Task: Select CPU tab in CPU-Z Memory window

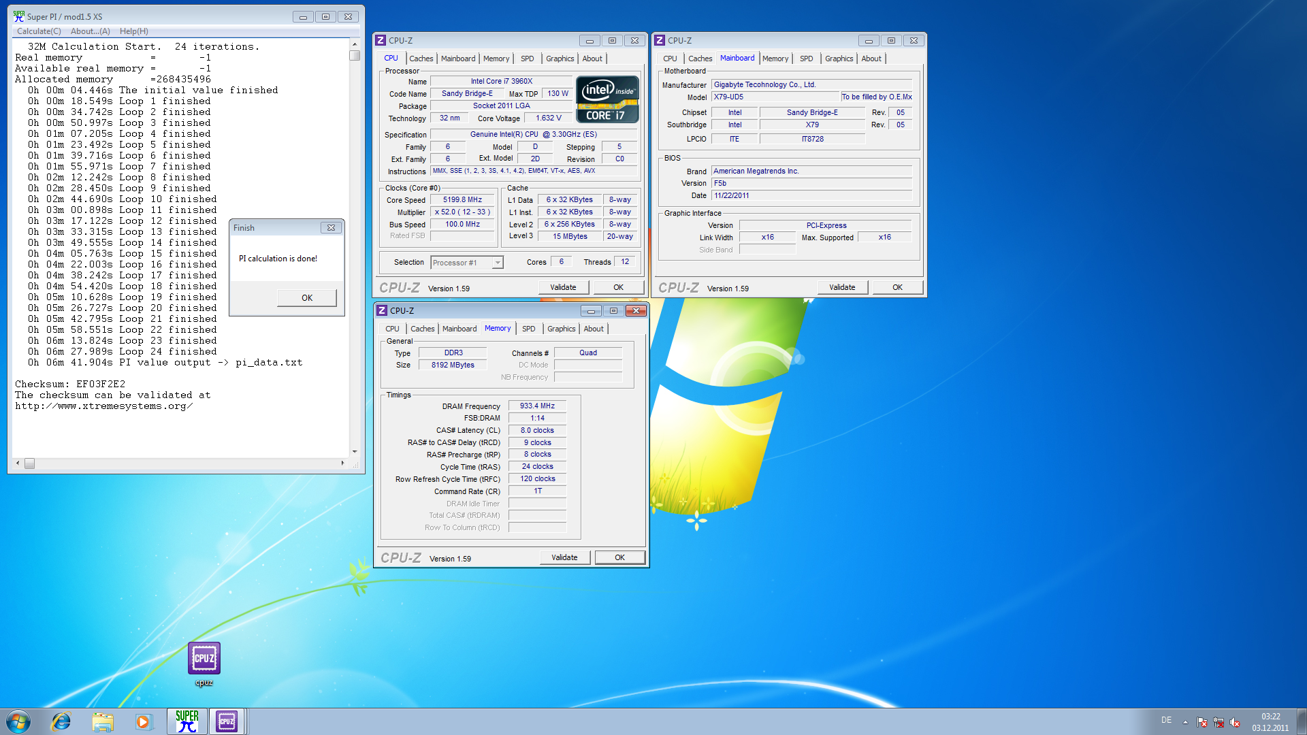Action: click(x=392, y=329)
